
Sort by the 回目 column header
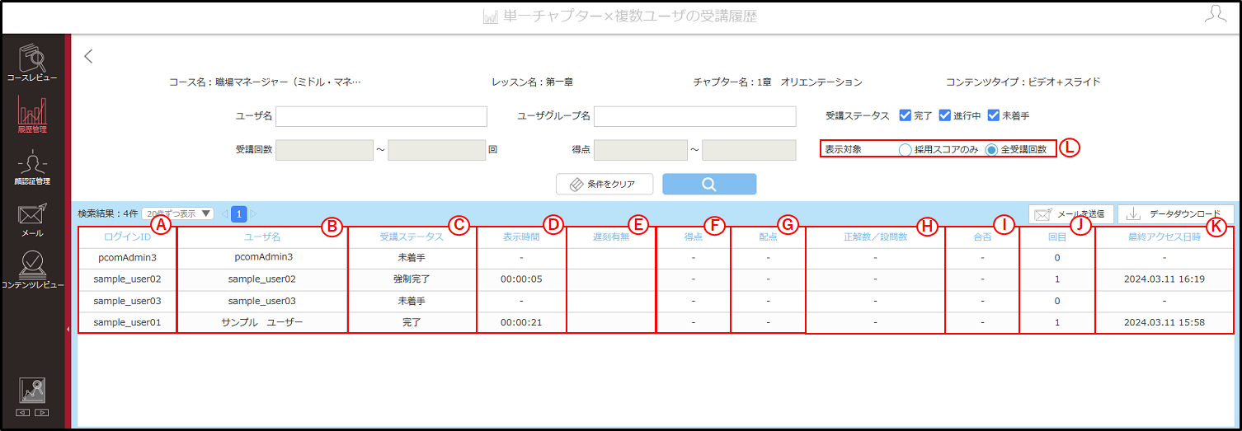coord(1057,237)
